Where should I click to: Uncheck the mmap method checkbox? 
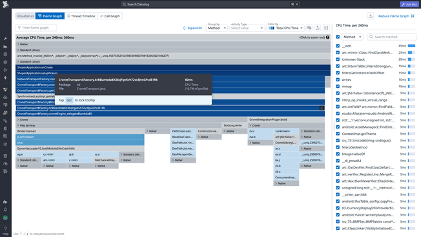click(x=338, y=87)
